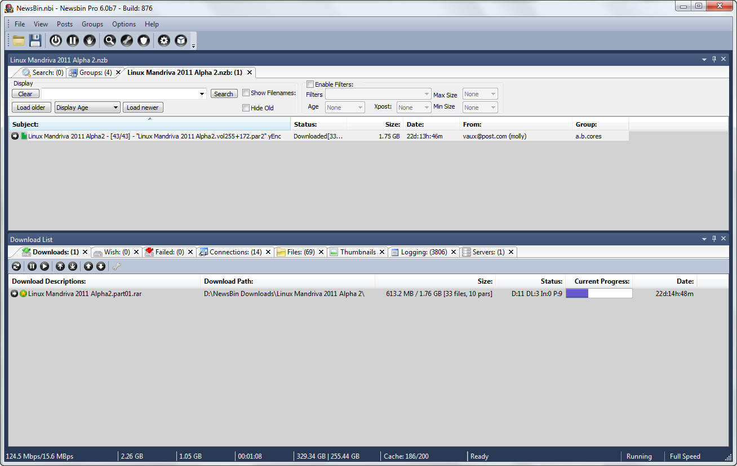Open the Filters dropdown

click(x=378, y=94)
